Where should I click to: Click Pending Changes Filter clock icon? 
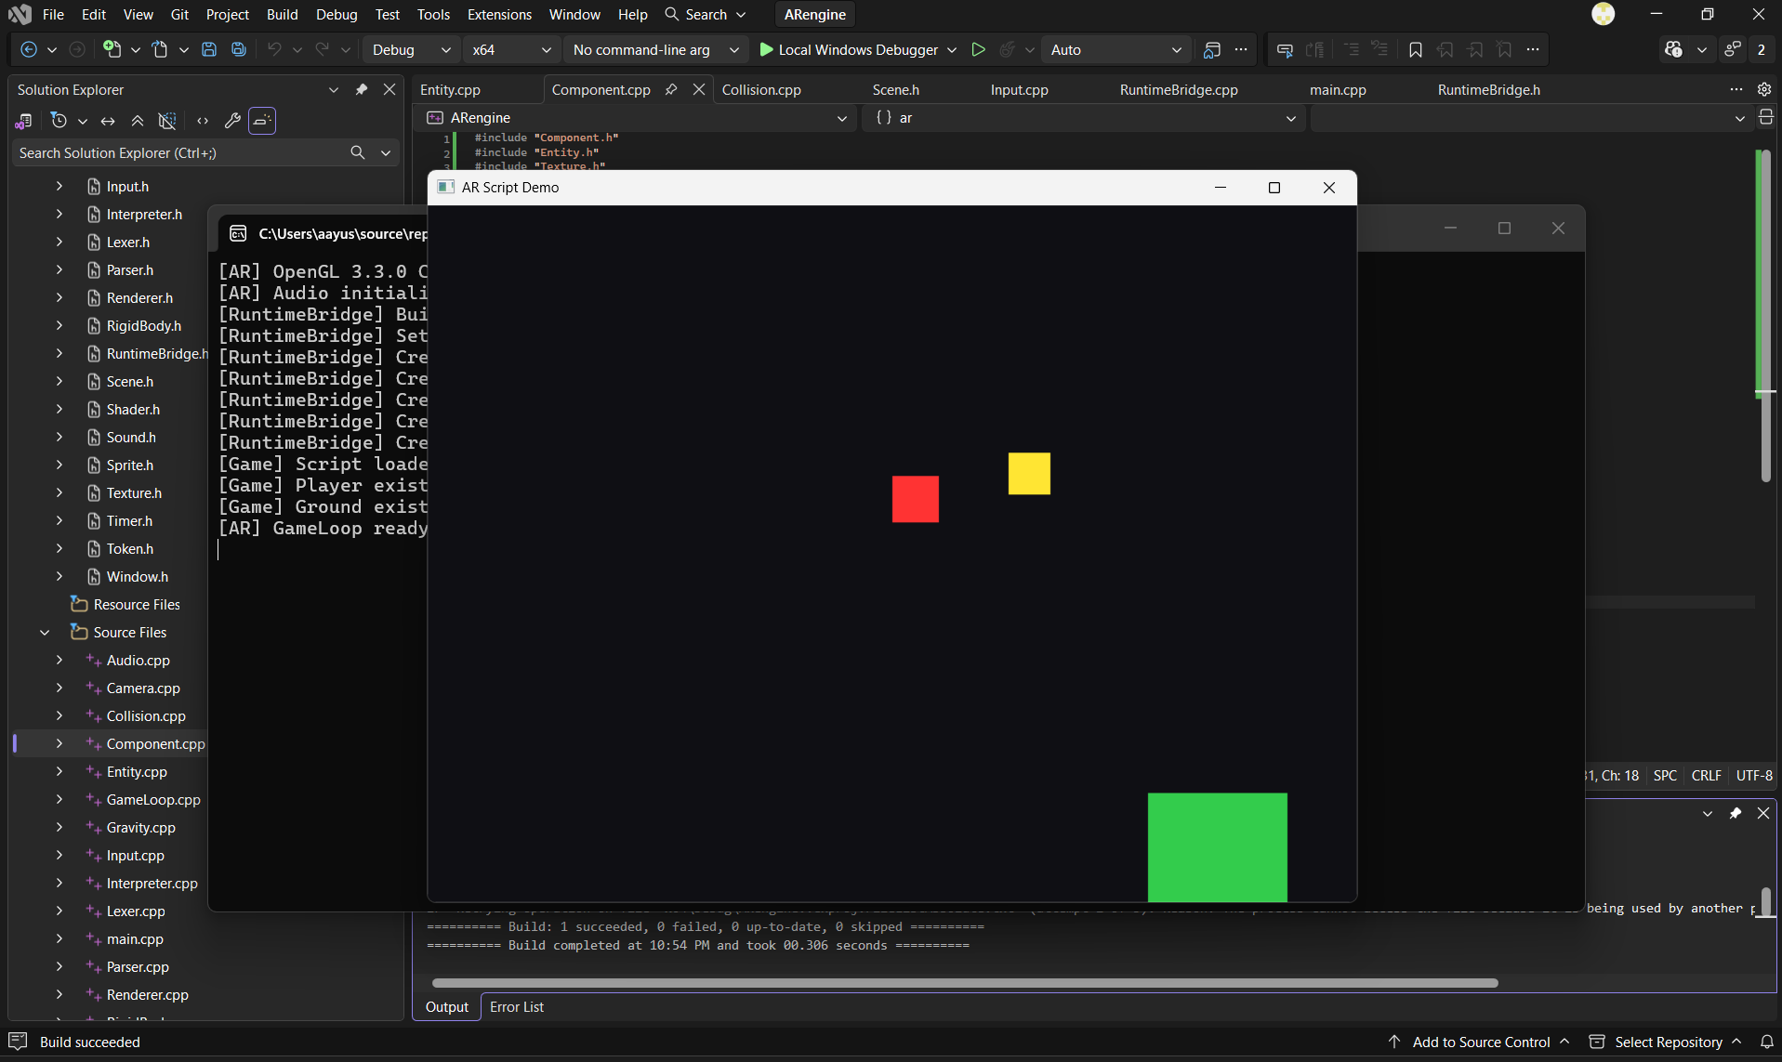pos(59,121)
